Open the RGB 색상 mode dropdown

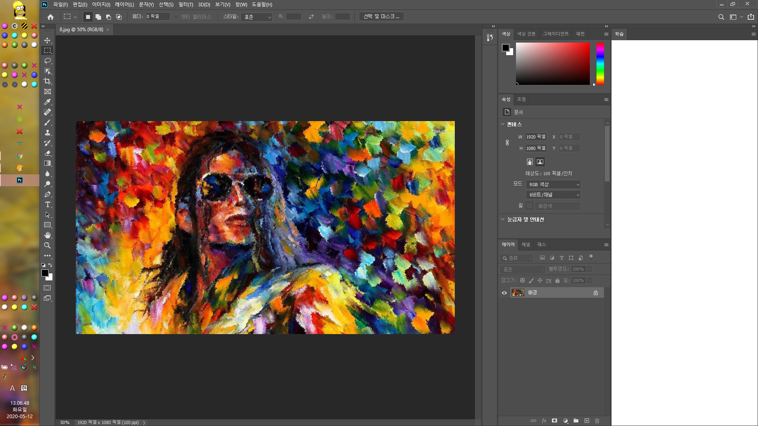click(x=553, y=185)
